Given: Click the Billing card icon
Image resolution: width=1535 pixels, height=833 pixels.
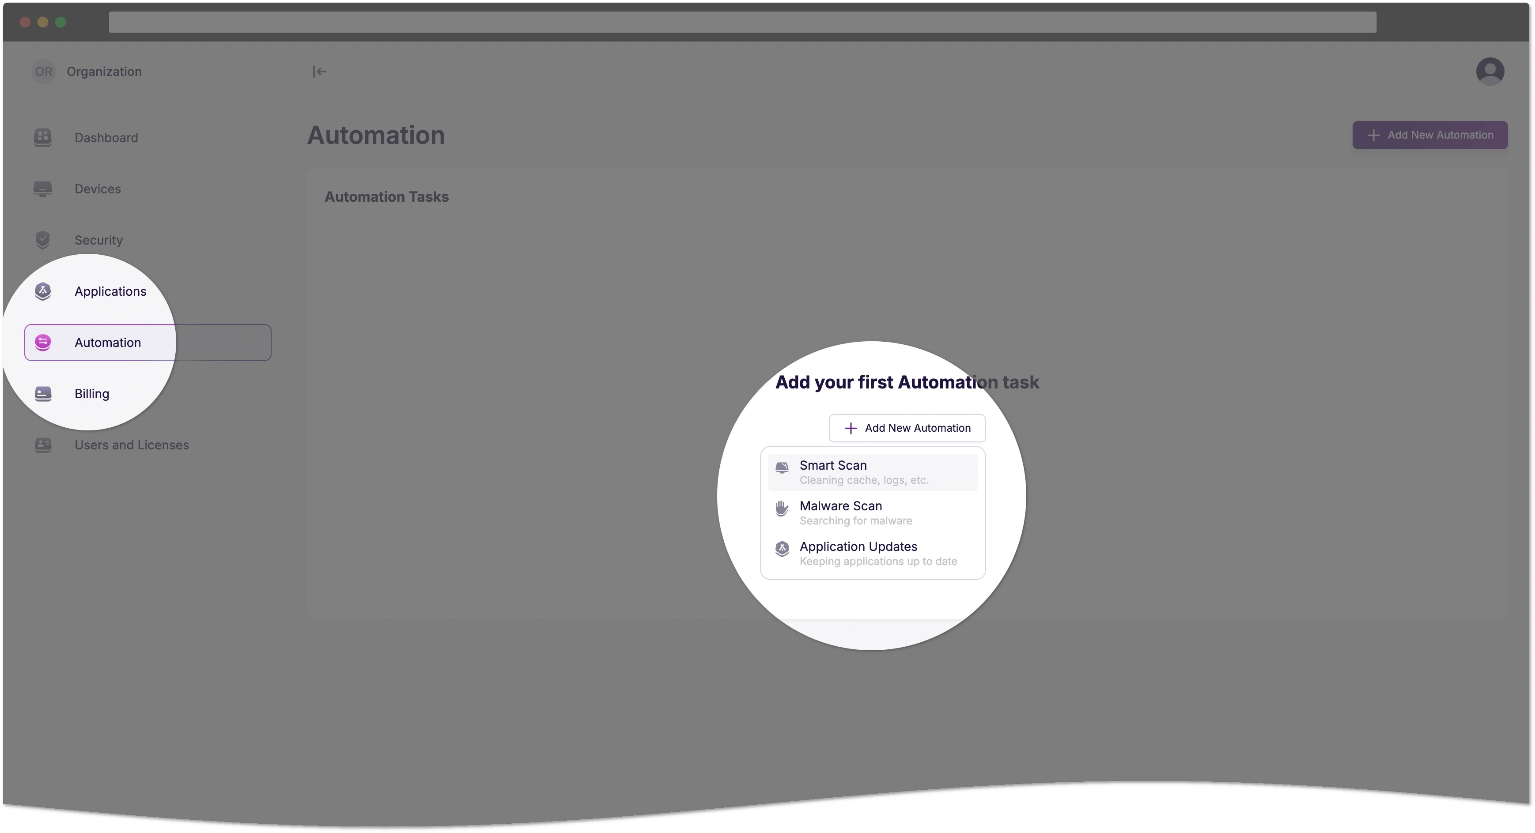Looking at the screenshot, I should 43,393.
